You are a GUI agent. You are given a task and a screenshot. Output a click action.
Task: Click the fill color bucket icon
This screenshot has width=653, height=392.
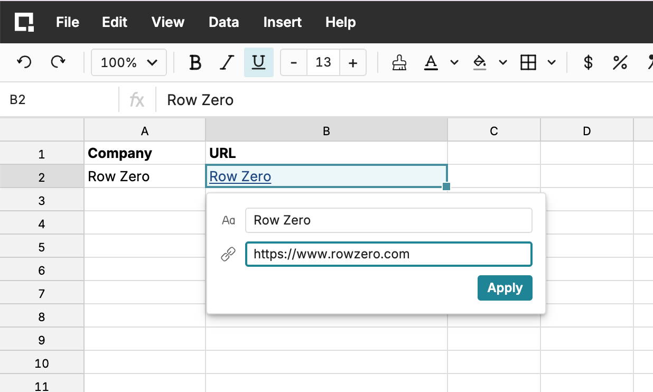coord(479,63)
